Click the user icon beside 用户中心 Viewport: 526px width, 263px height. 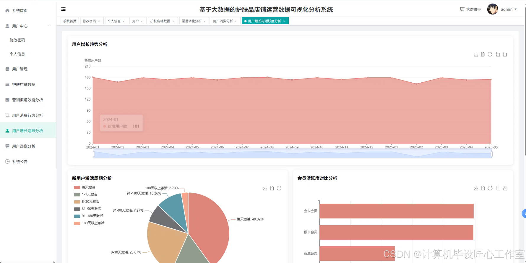(x=7, y=26)
